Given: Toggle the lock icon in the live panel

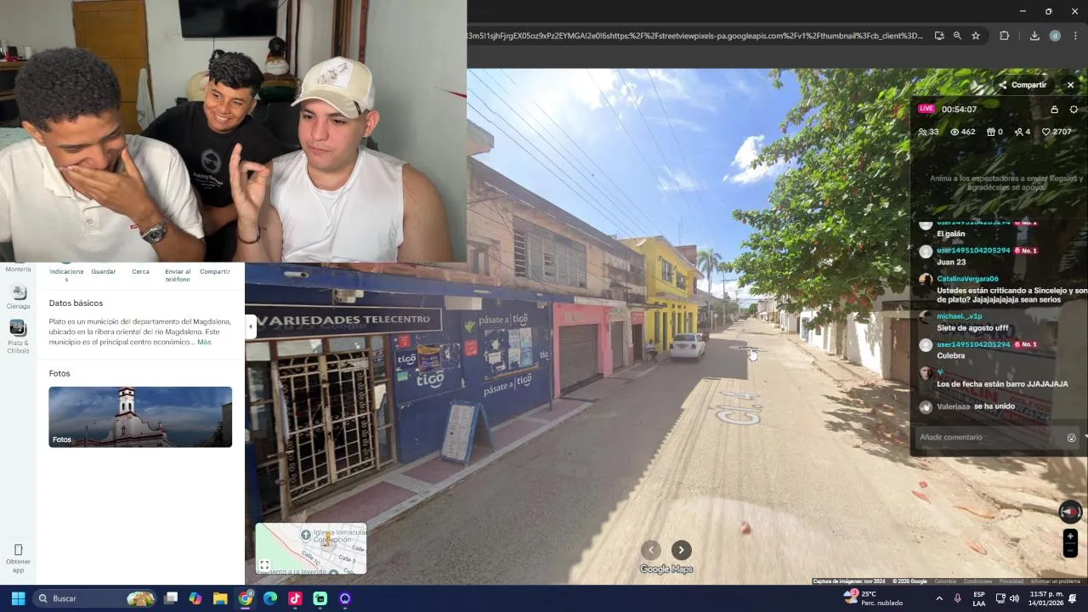Looking at the screenshot, I should coord(1055,110).
